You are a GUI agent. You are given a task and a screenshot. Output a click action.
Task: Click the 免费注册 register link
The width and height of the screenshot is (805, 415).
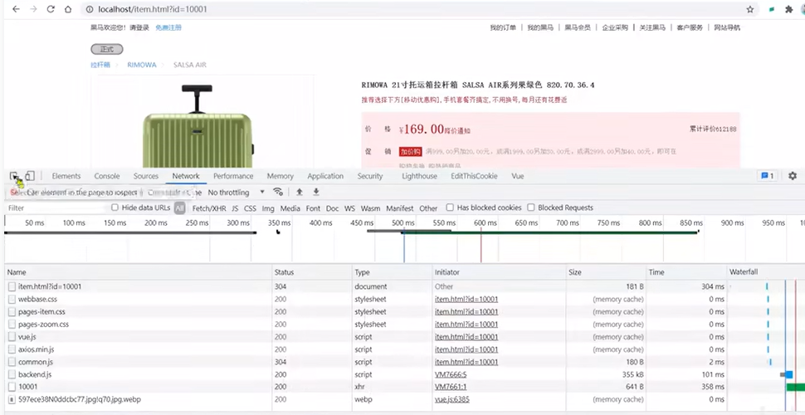(168, 27)
